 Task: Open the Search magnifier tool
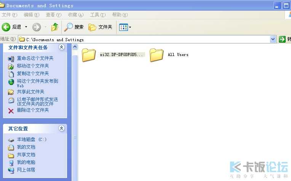click(74, 27)
